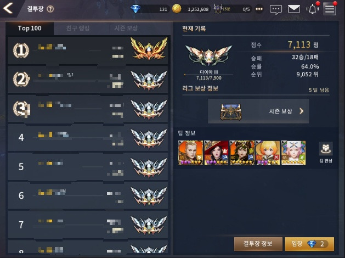This screenshot has width=345, height=258.
Task: Tap the red witch hat hero portrait
Action: tap(216, 153)
